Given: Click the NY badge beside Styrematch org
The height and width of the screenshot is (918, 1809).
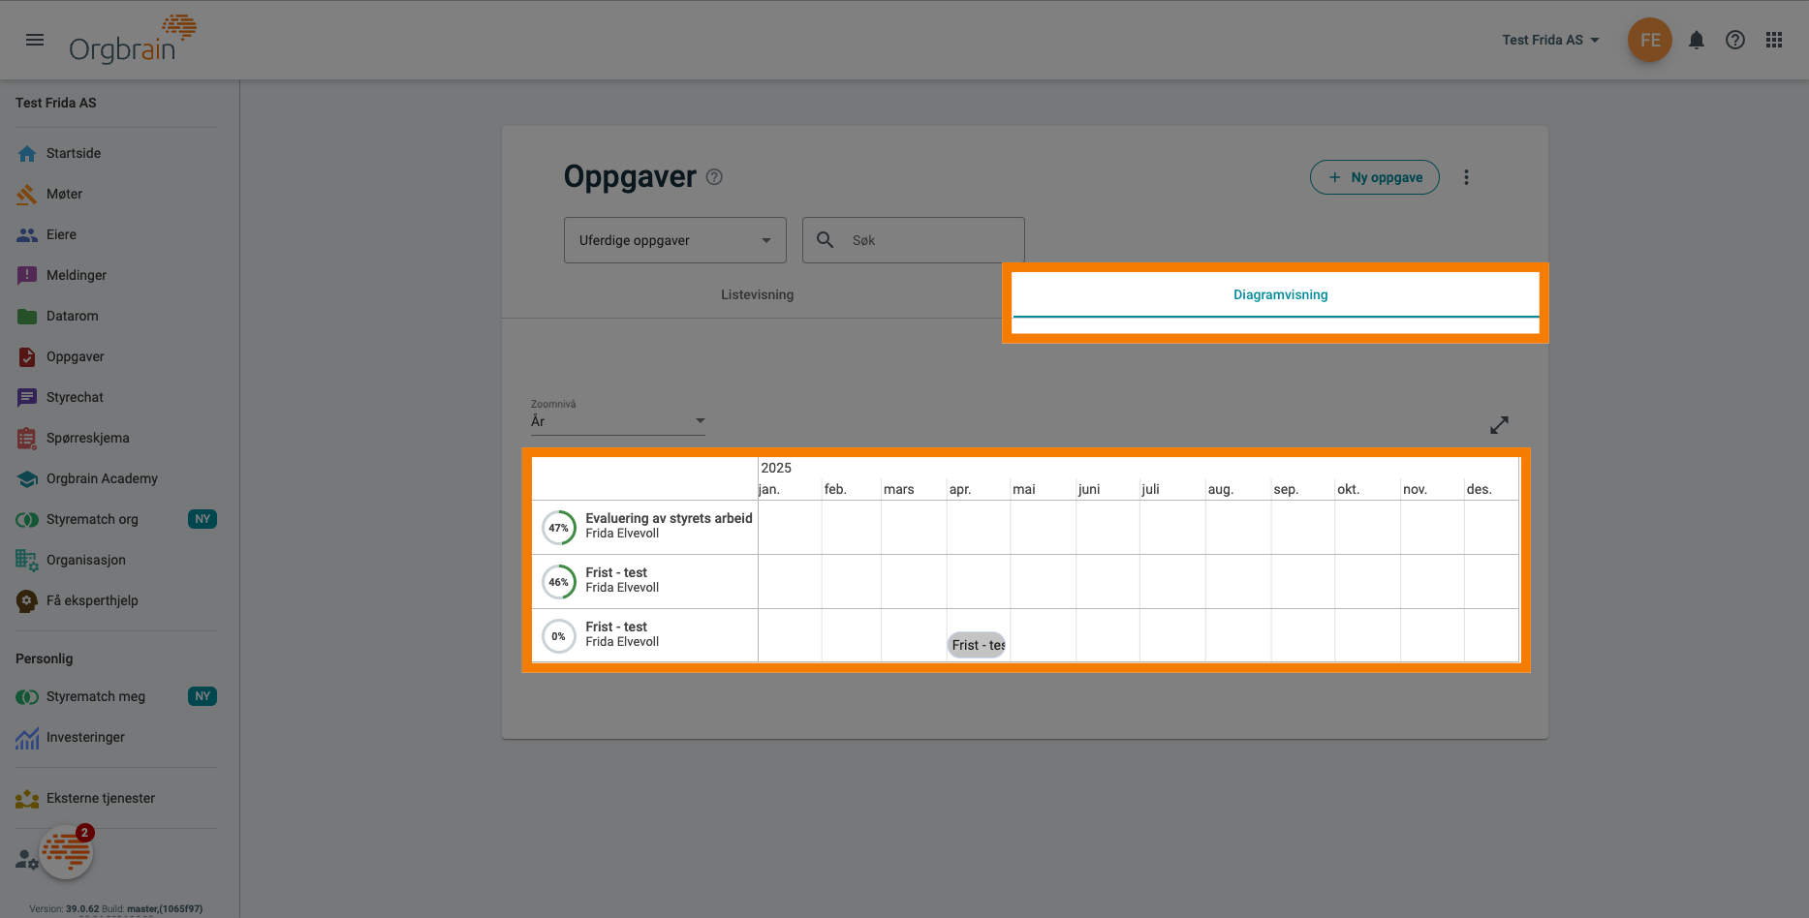Looking at the screenshot, I should click(x=203, y=519).
